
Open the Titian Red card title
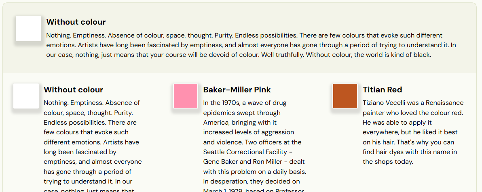pos(383,90)
